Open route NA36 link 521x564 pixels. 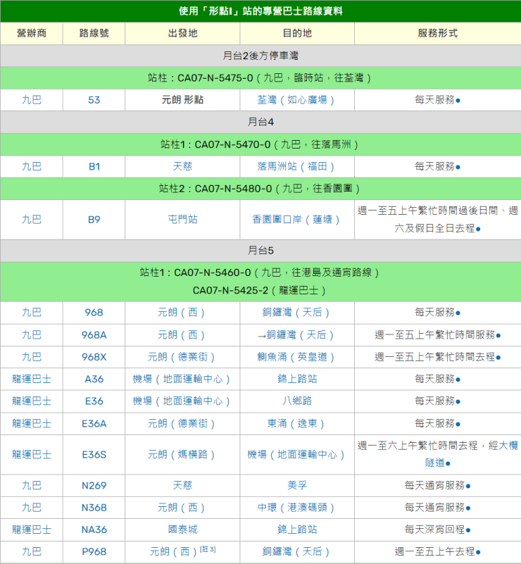94,529
